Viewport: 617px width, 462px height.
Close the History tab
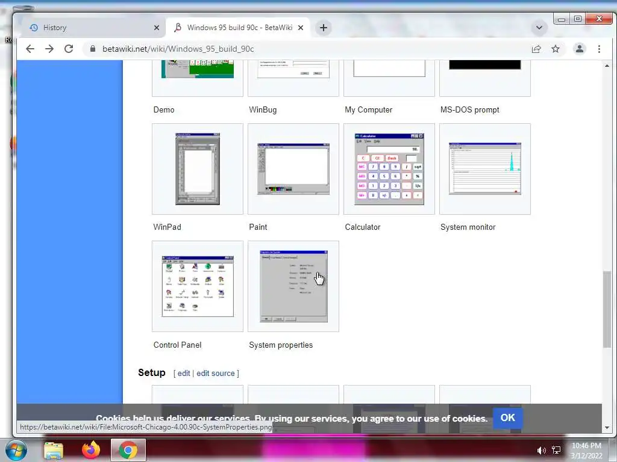pos(157,28)
